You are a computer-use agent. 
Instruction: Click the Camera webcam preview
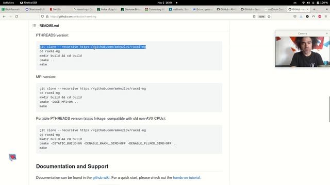pos(303,52)
